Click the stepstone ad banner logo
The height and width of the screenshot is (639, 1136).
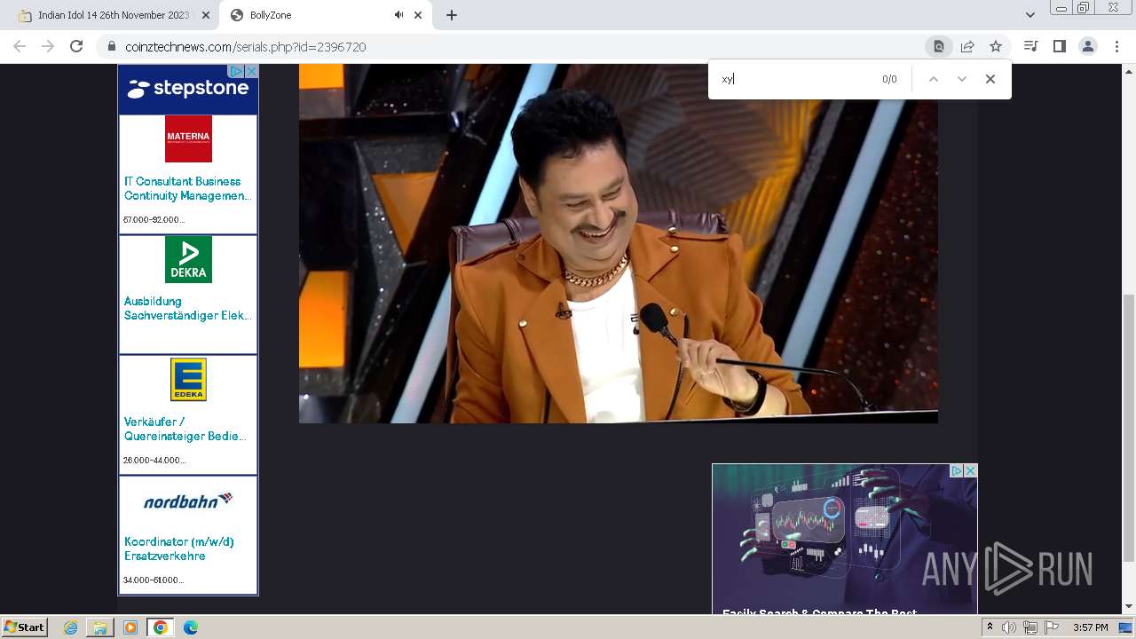point(188,89)
